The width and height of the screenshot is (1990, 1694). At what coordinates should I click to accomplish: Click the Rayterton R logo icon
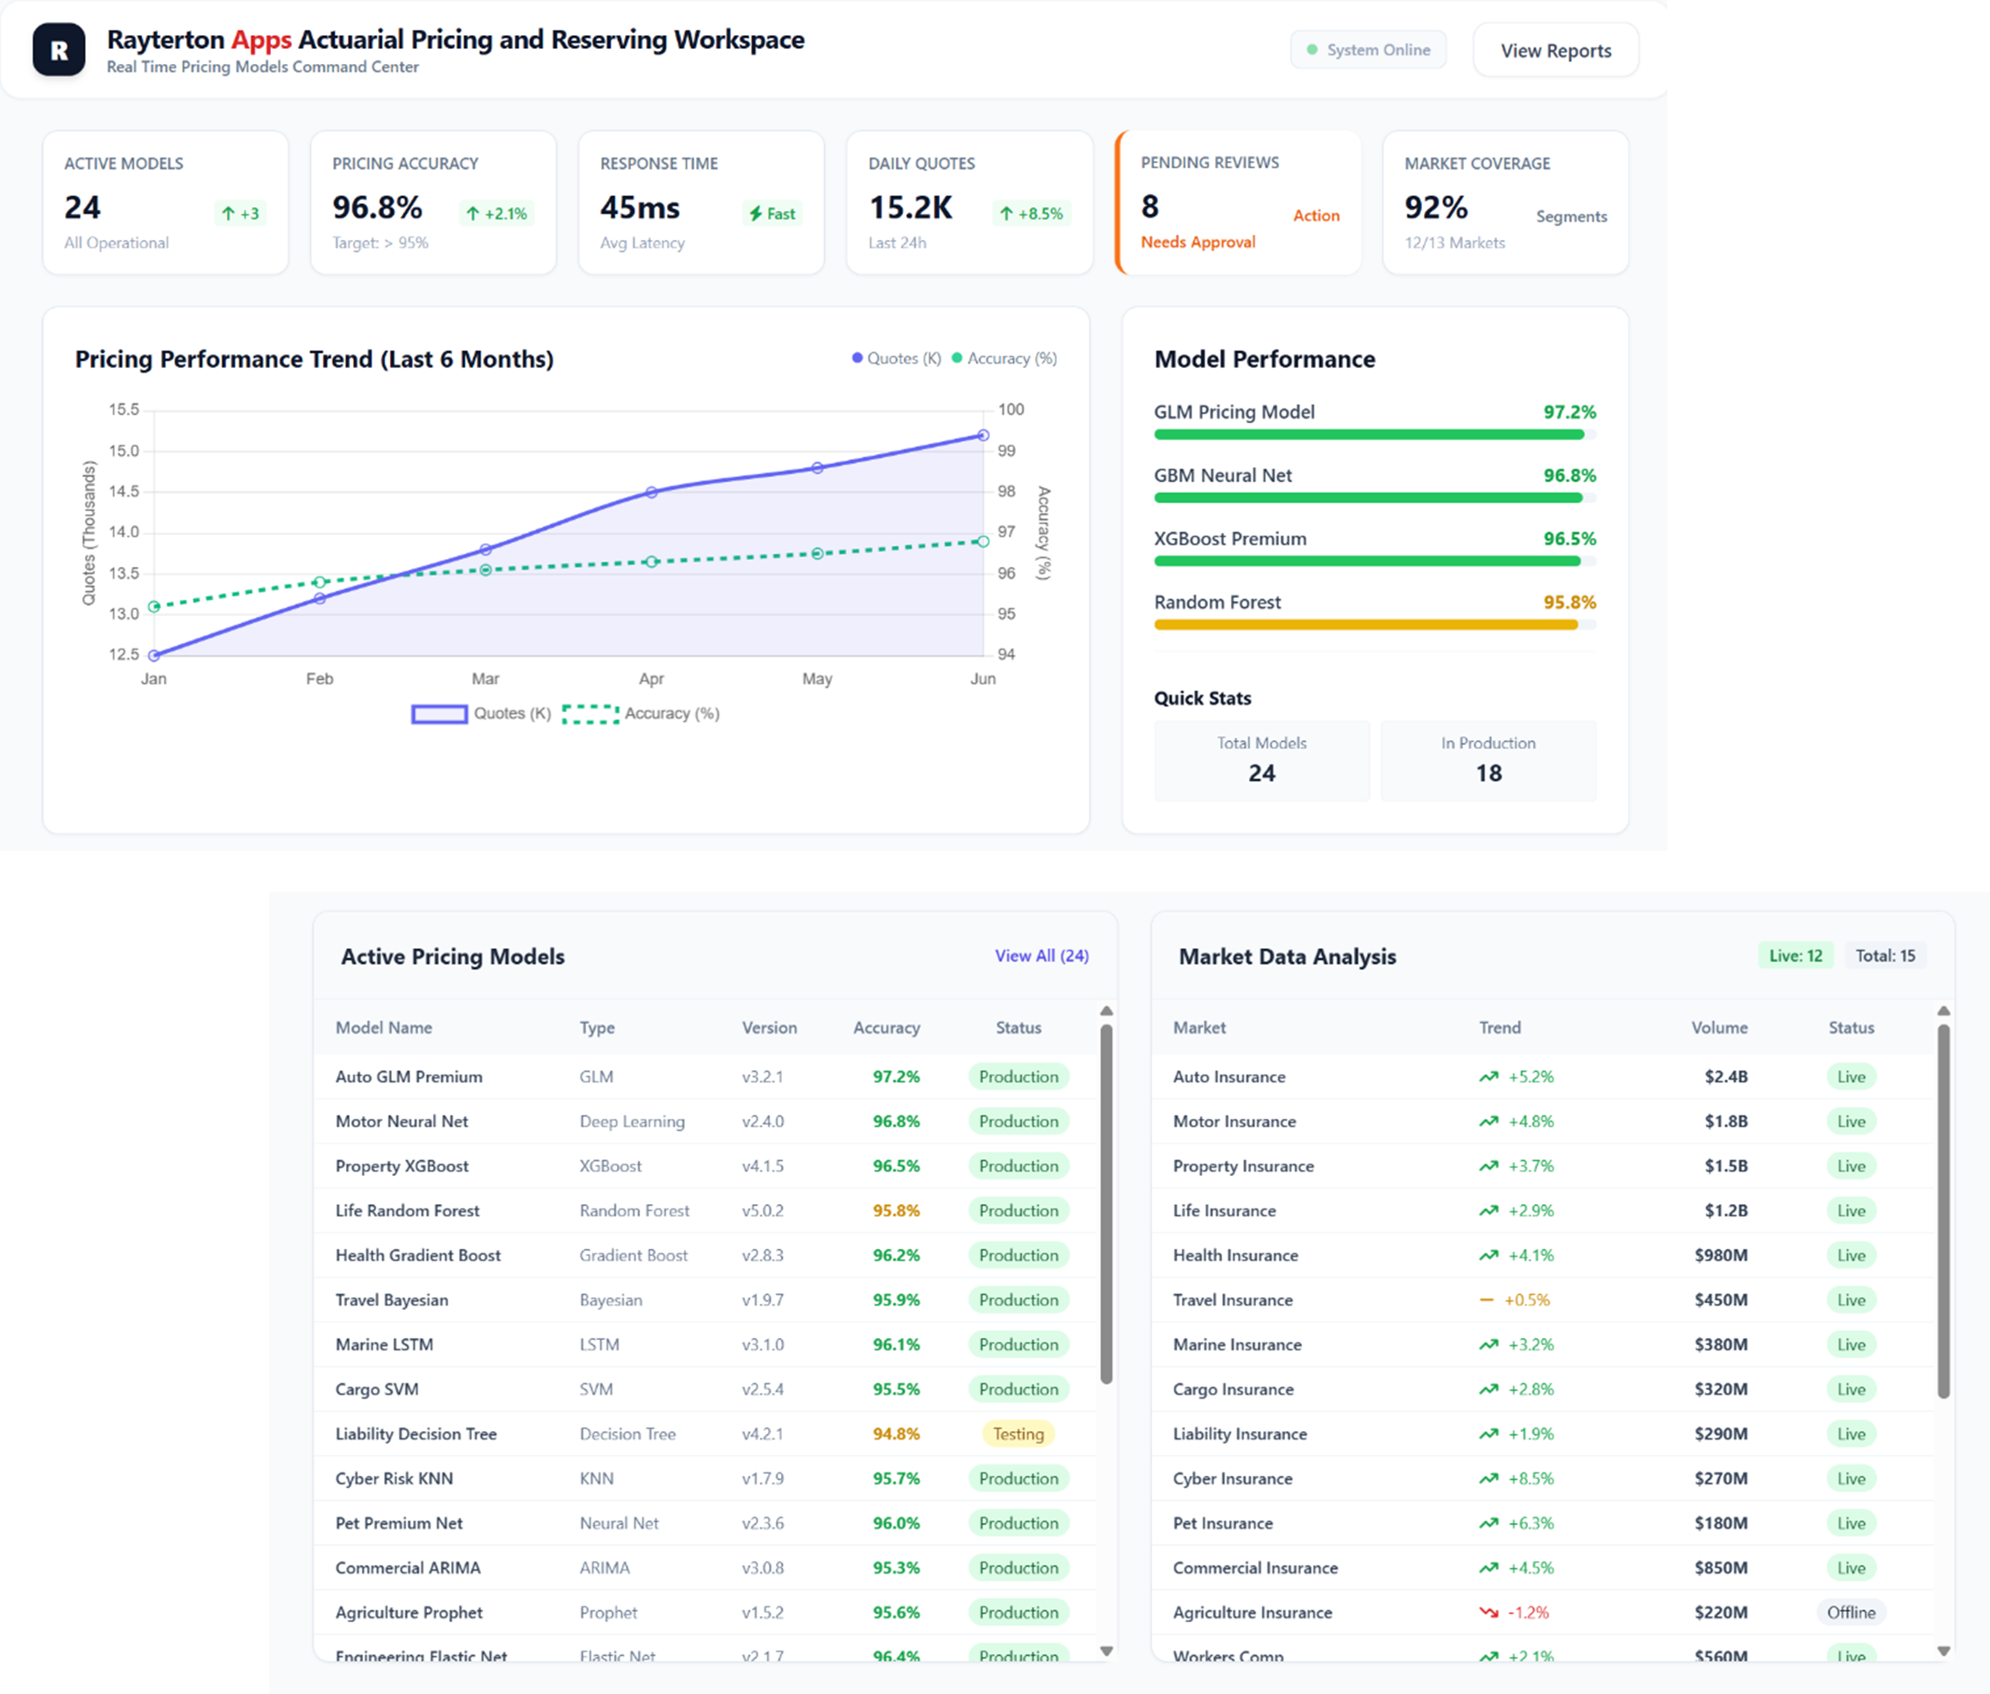[x=59, y=49]
